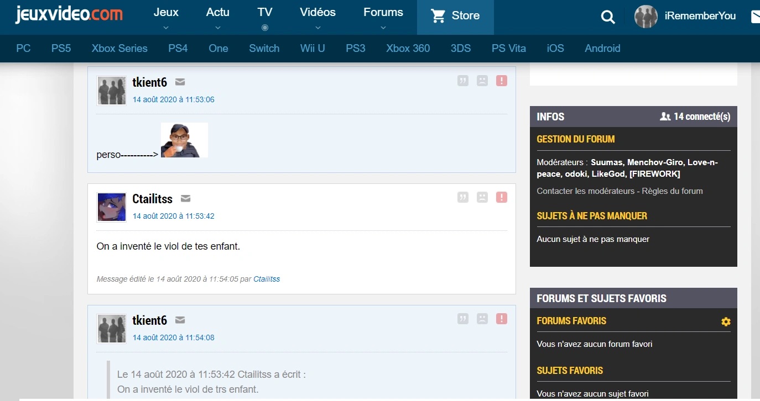Expand the Forums dropdown menu

click(x=383, y=17)
